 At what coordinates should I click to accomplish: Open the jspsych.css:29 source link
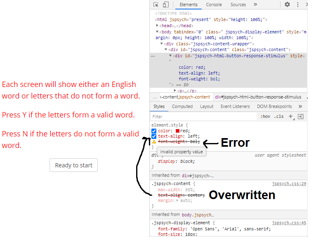[289, 184]
